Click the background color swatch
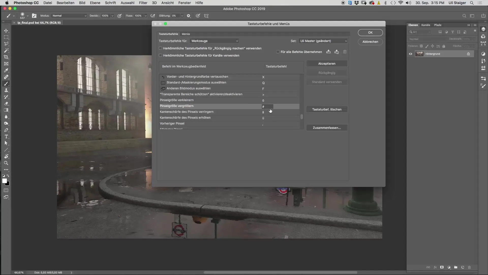 (8, 184)
